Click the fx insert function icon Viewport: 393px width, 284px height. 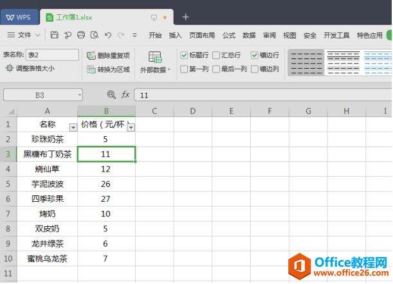(x=125, y=94)
